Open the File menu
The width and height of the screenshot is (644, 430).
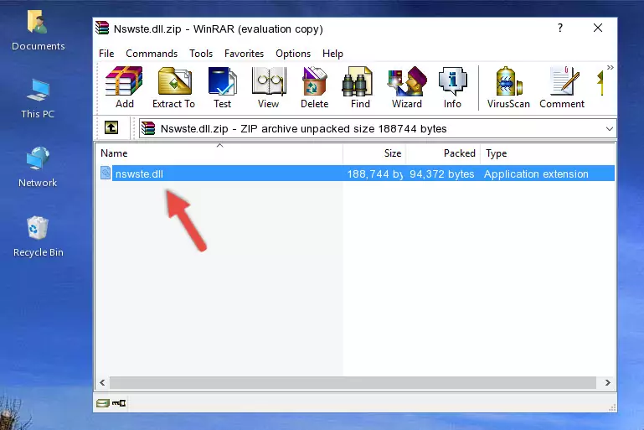[x=106, y=54]
